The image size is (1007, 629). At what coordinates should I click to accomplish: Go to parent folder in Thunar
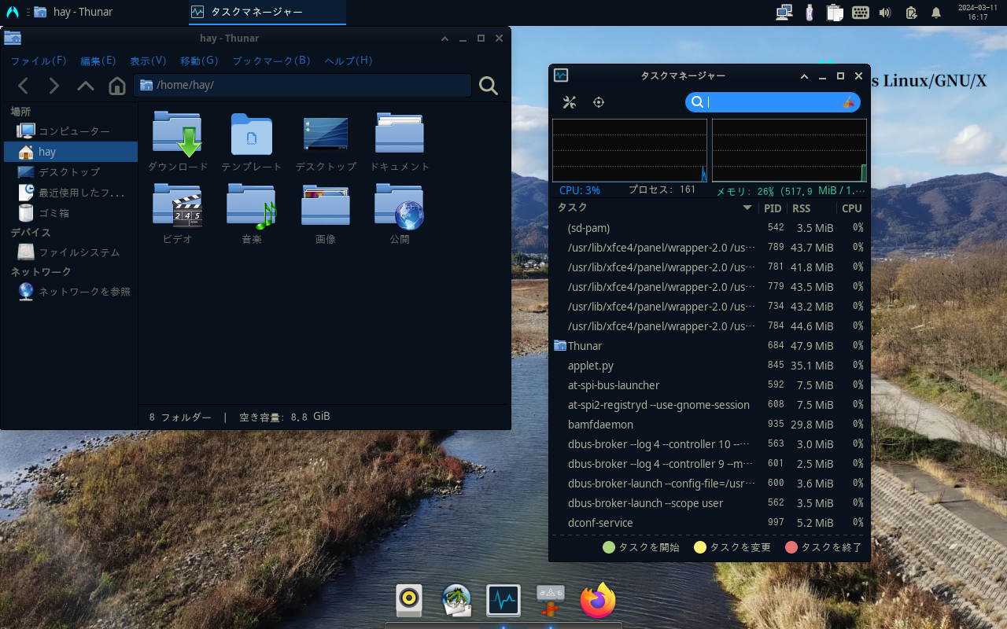click(86, 86)
